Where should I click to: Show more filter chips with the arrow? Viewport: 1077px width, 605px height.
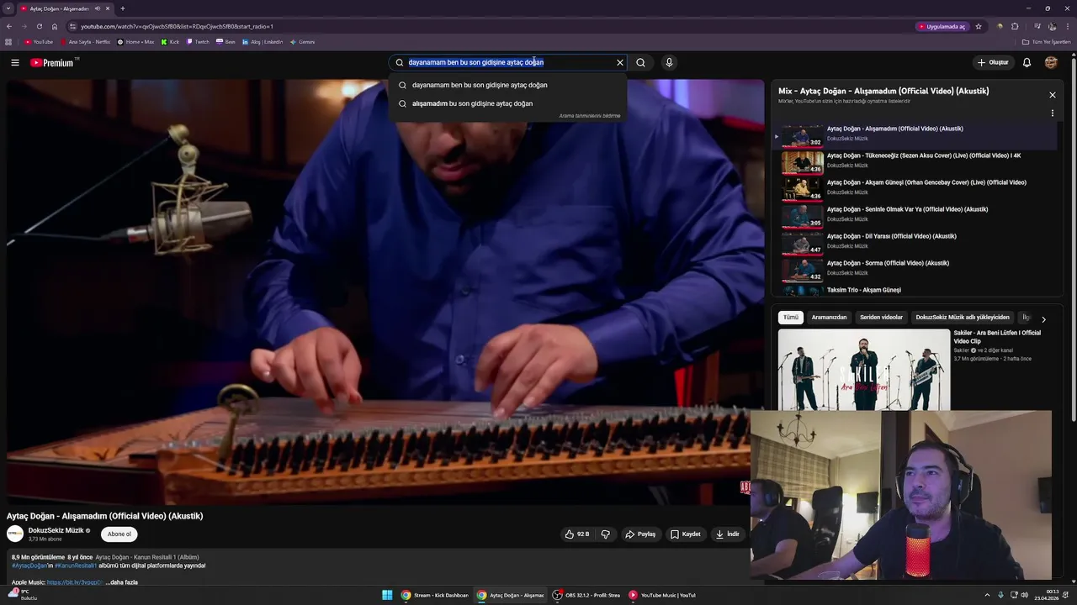1043,319
